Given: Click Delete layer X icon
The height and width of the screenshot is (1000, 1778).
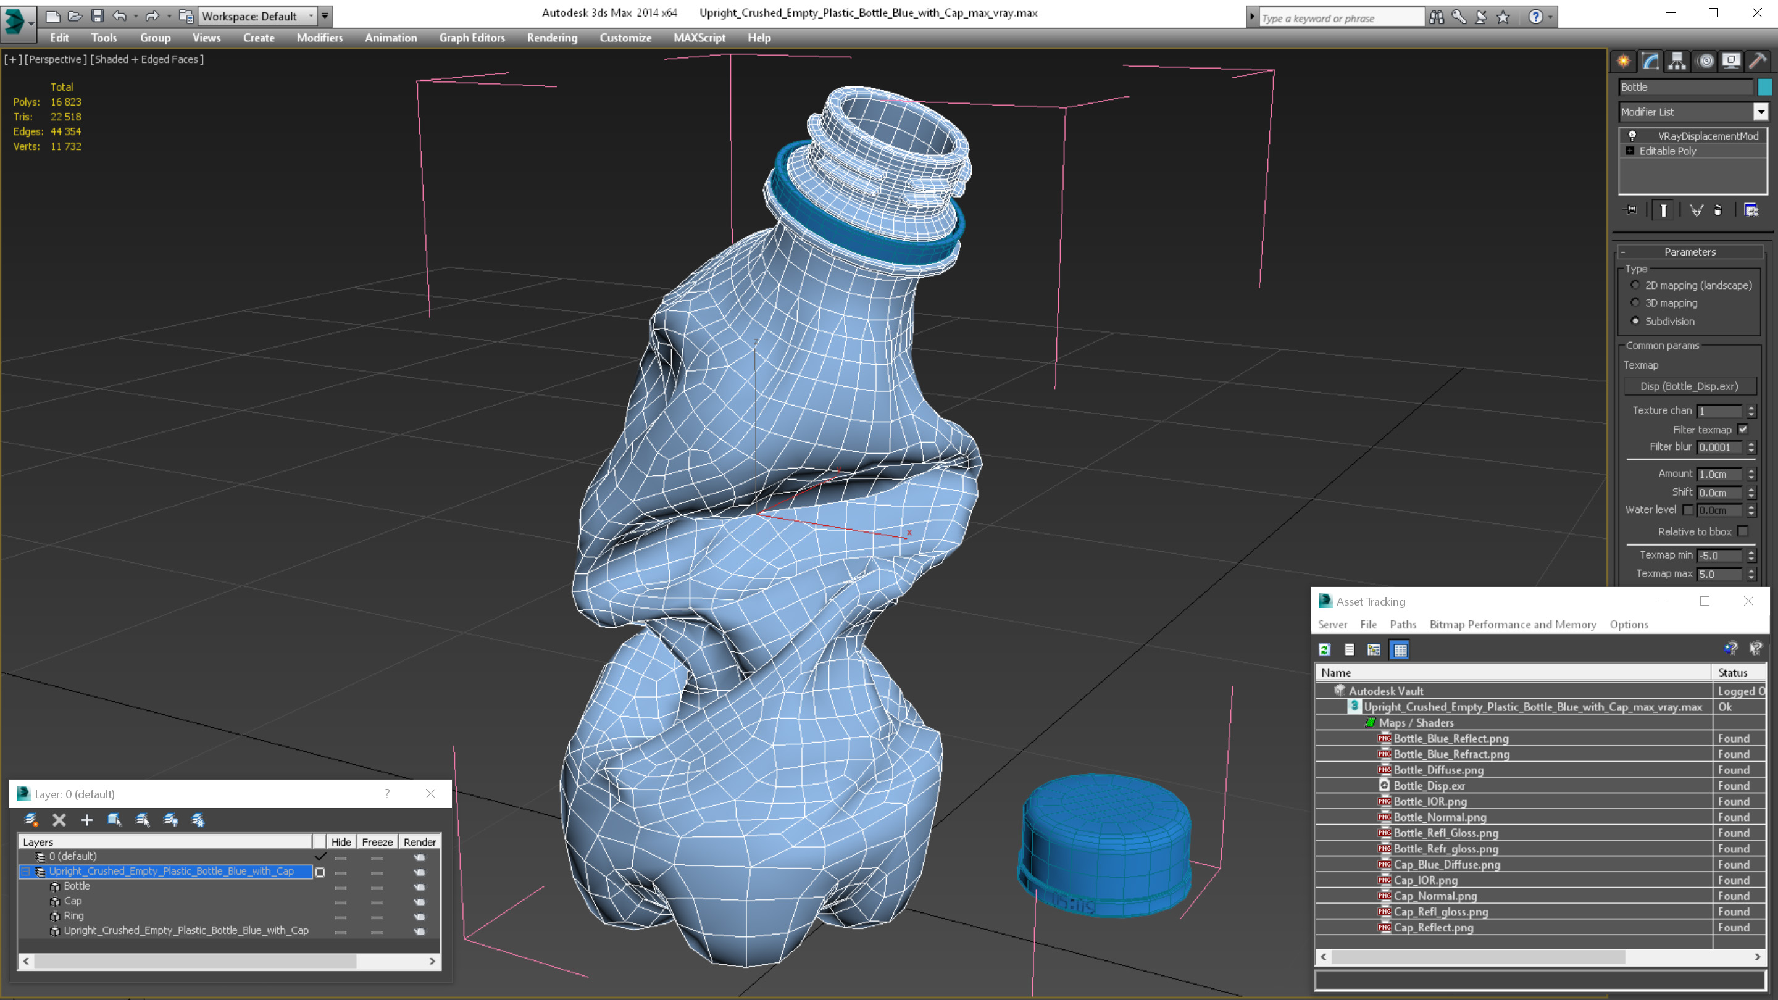Looking at the screenshot, I should (59, 820).
